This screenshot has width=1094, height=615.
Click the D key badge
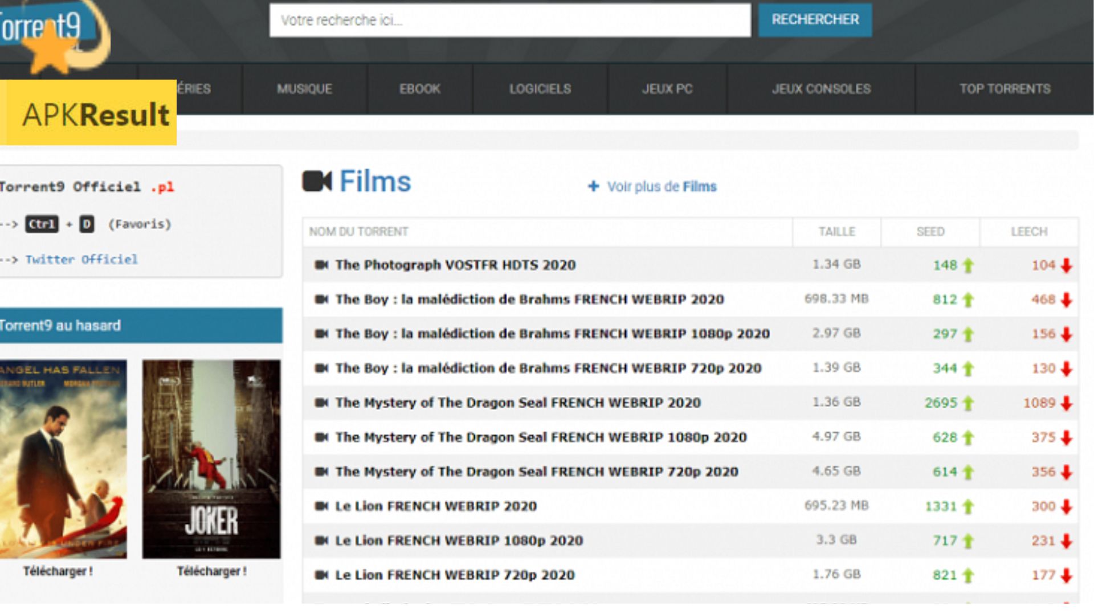tap(87, 224)
